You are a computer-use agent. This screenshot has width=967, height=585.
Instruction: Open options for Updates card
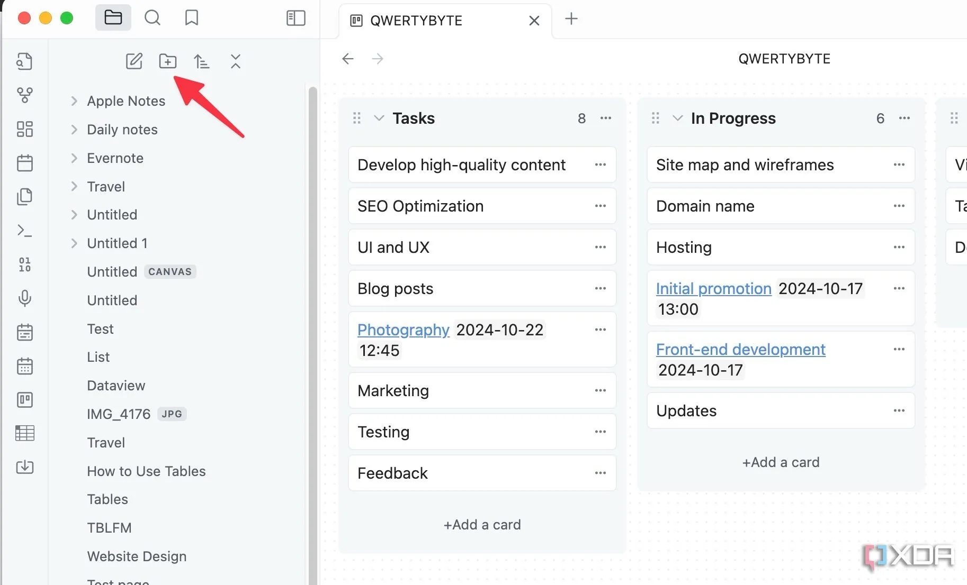pos(899,410)
